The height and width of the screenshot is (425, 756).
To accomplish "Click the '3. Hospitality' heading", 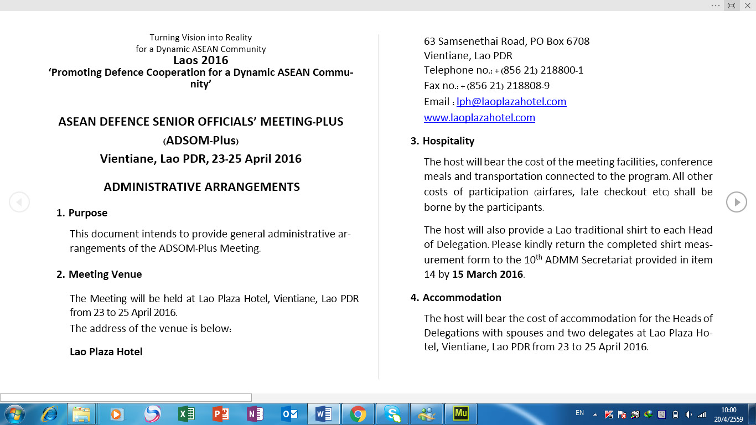I will click(x=442, y=141).
